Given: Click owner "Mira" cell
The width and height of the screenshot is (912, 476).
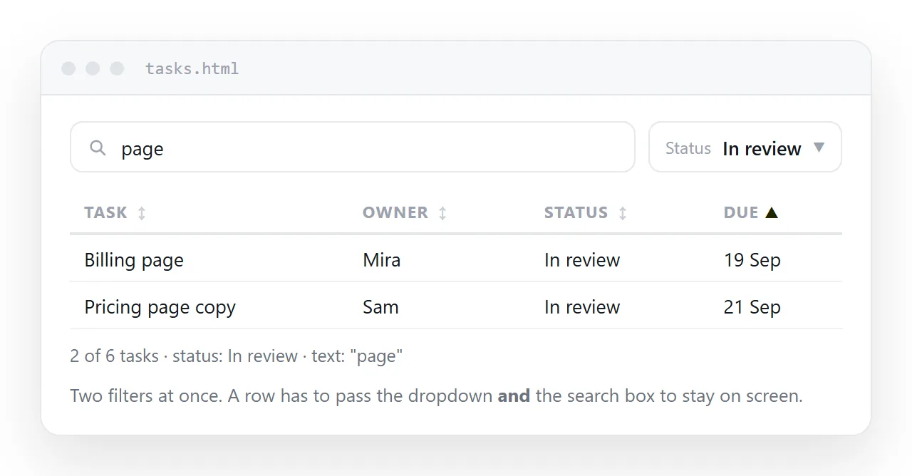Looking at the screenshot, I should tap(382, 260).
